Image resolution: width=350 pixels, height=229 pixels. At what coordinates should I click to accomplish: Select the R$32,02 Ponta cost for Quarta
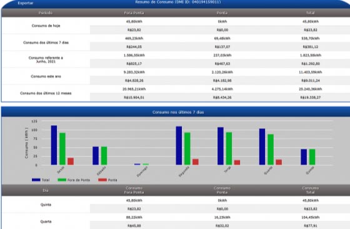pyautogui.click(x=222, y=226)
